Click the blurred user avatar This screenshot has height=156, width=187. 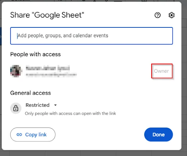pyautogui.click(x=16, y=71)
